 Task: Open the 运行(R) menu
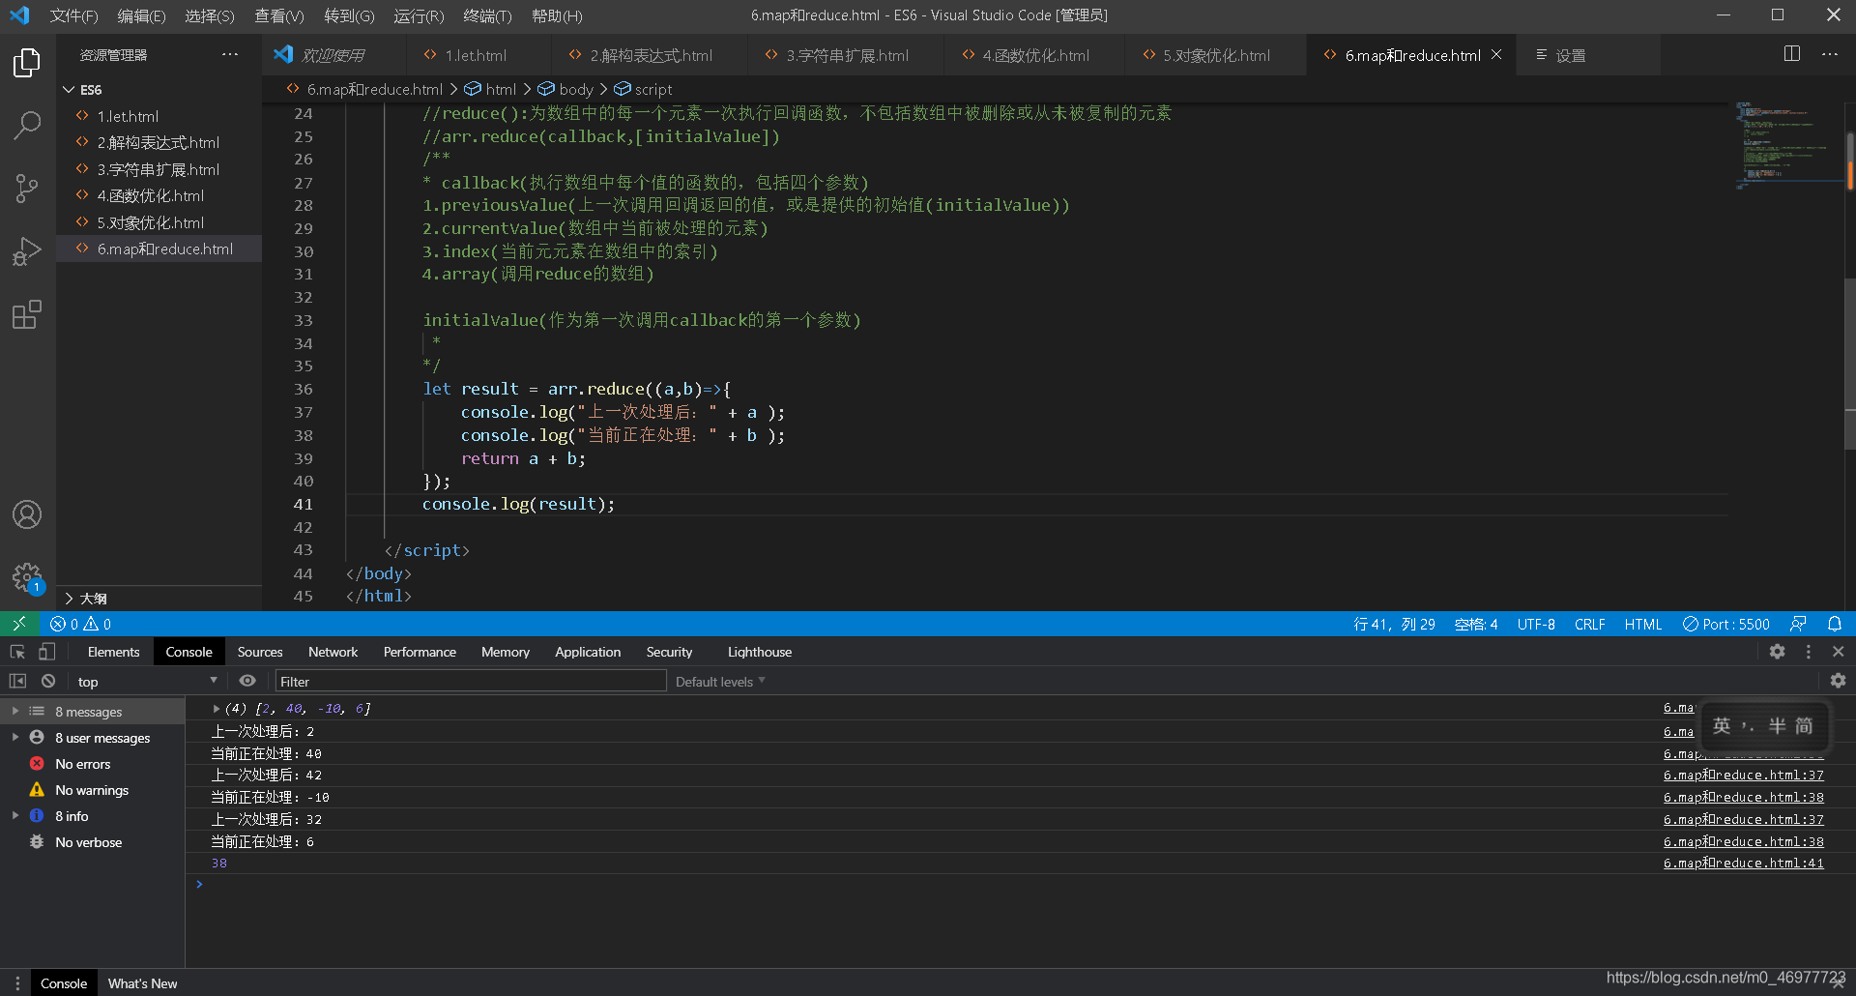pos(419,15)
